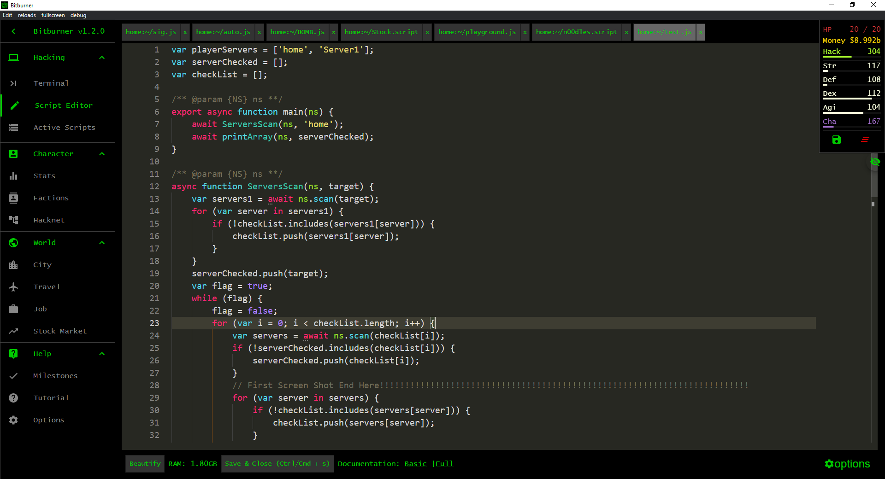Collapse the Help section
The height and width of the screenshot is (479, 885).
pos(102,354)
